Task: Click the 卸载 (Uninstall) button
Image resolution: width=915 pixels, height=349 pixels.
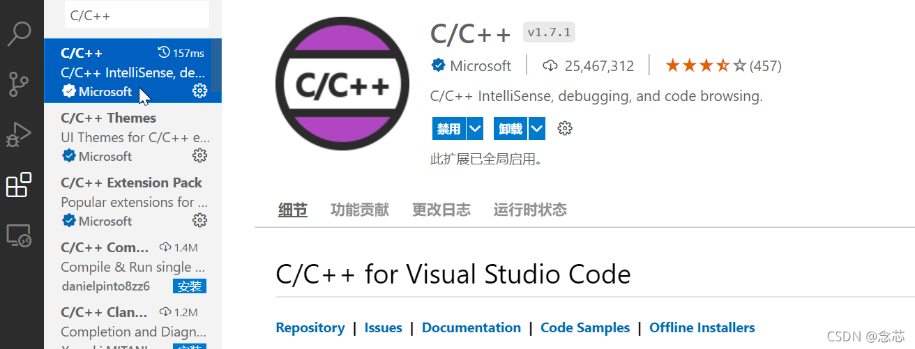Action: point(511,129)
